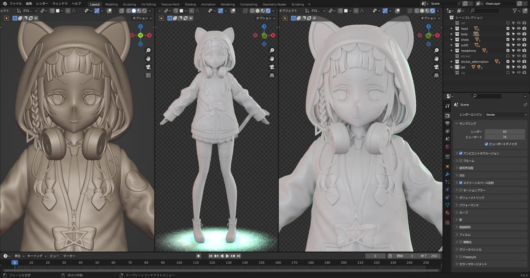The image size is (530, 278).
Task: Disable アンビエントオクルージョン checkbox
Action: 460,153
